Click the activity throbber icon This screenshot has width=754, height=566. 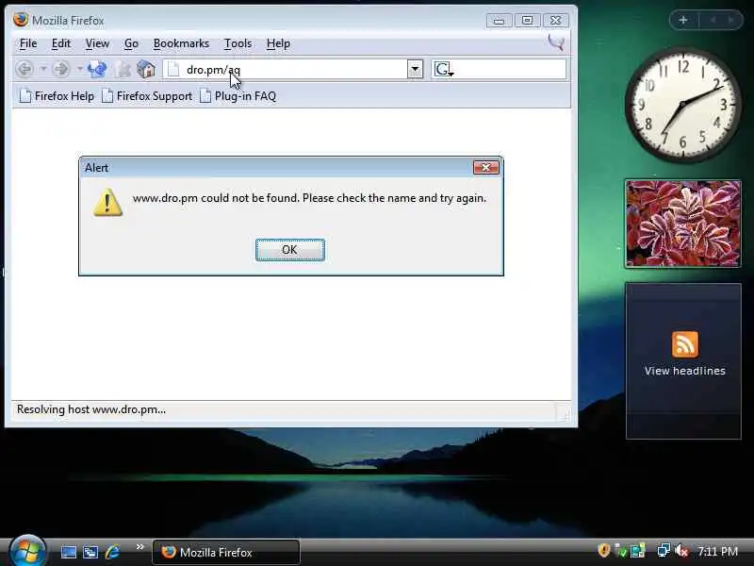pos(556,42)
